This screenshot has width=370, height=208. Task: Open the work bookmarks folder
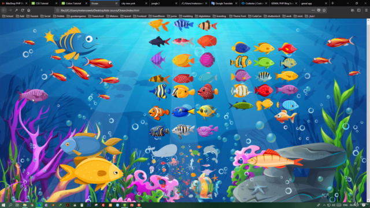[x=287, y=16]
